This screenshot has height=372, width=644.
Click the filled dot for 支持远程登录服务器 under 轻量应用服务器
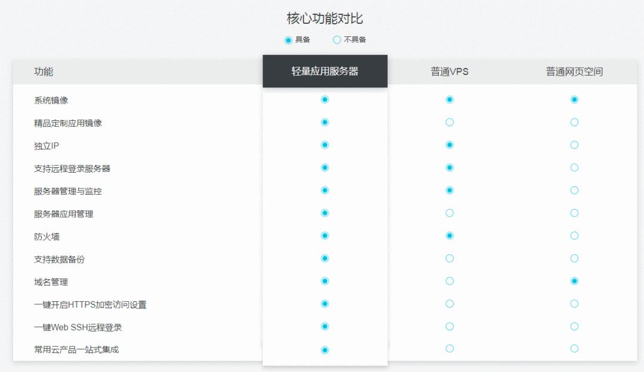(324, 167)
